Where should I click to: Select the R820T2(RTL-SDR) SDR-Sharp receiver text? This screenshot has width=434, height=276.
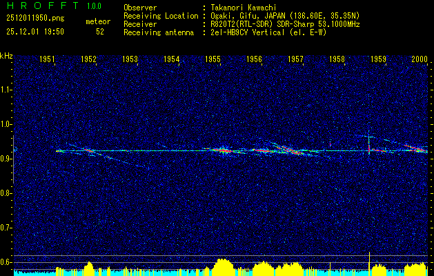coord(285,24)
